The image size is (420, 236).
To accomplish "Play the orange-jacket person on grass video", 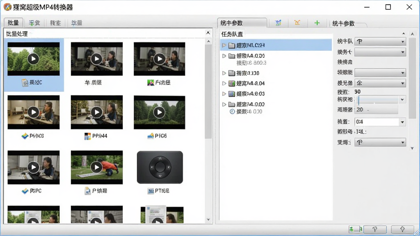I will click(x=96, y=168).
